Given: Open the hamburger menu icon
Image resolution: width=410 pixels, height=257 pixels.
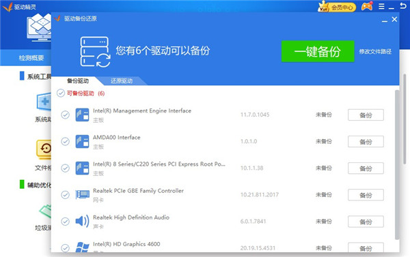Looking at the screenshot, I should tap(381, 7).
